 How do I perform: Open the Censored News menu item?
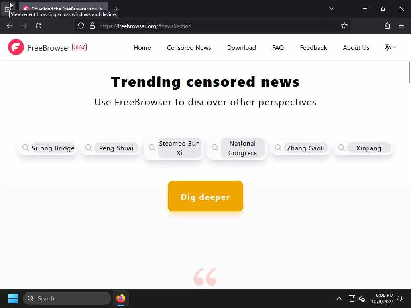pyautogui.click(x=189, y=48)
